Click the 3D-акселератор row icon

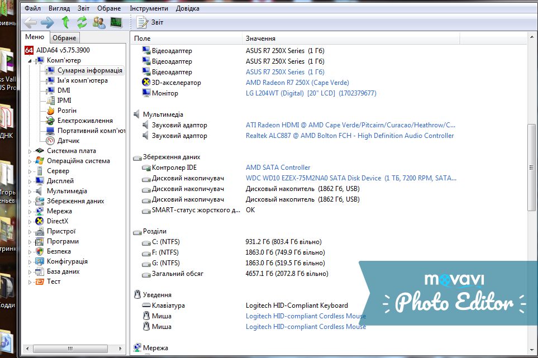pyautogui.click(x=146, y=82)
